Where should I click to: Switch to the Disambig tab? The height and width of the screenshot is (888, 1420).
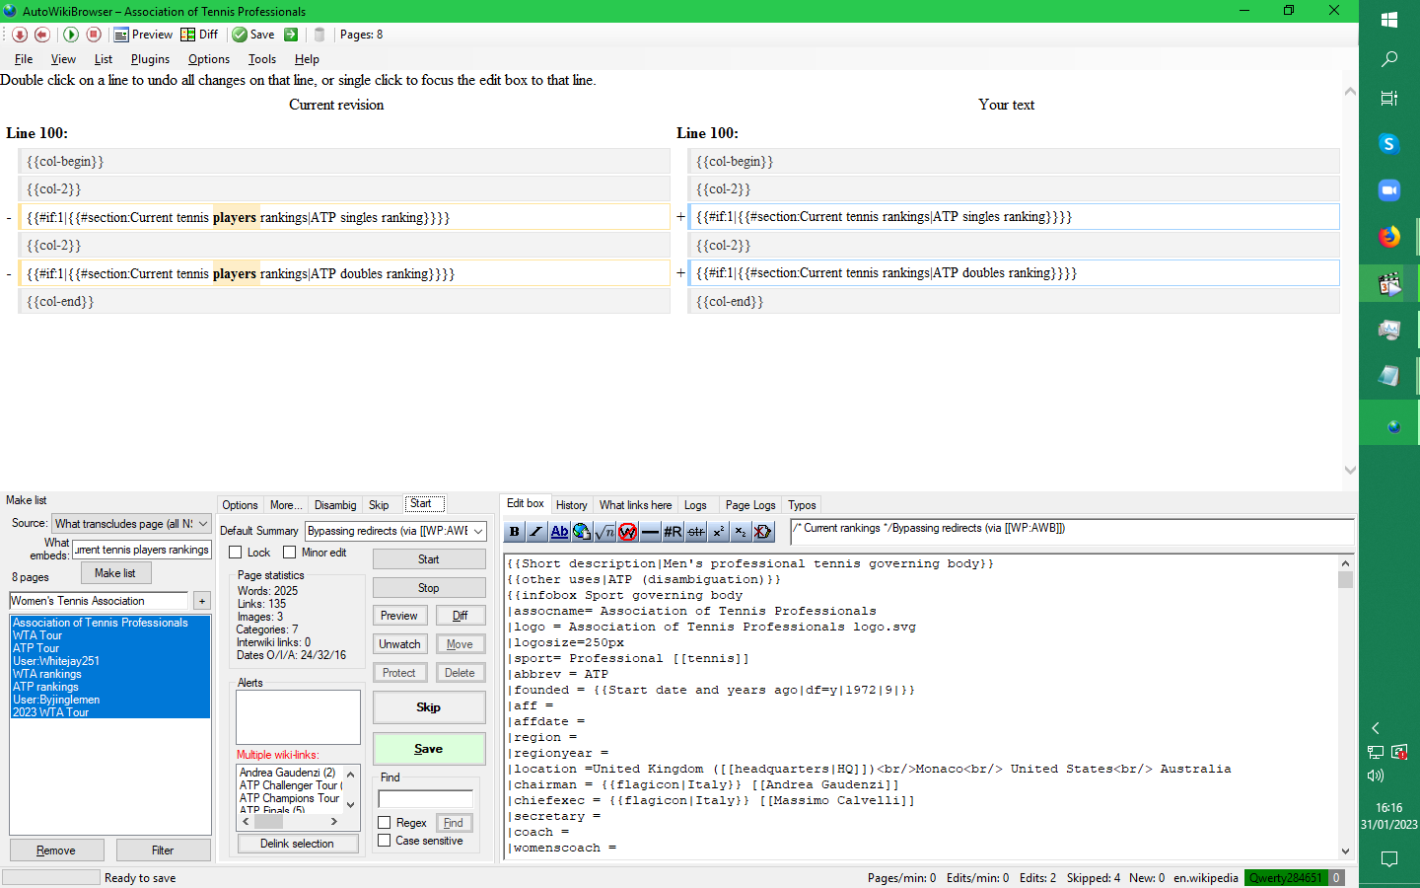click(335, 505)
